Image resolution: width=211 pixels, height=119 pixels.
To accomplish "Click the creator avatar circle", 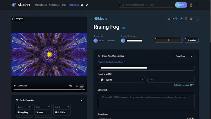I will coord(96,40).
